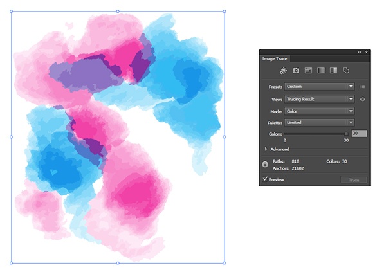This screenshot has height=279, width=386.
Task: Click the bottom-center selection handle of artwork
Action: click(x=118, y=263)
